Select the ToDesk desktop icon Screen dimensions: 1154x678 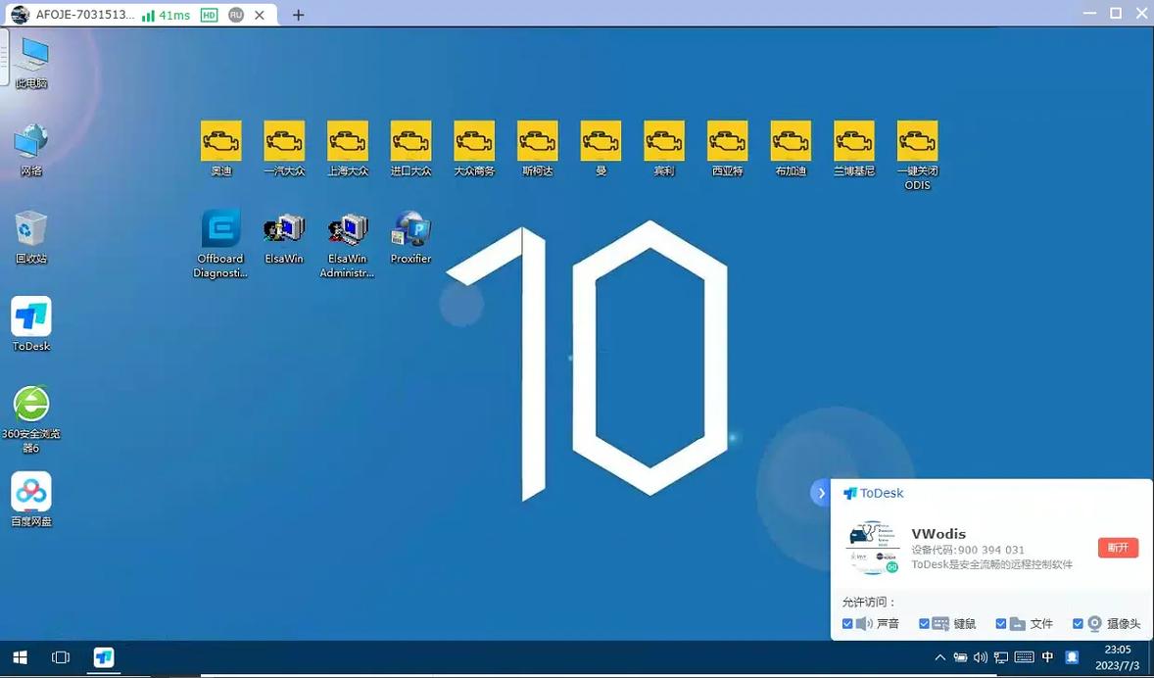tap(31, 324)
